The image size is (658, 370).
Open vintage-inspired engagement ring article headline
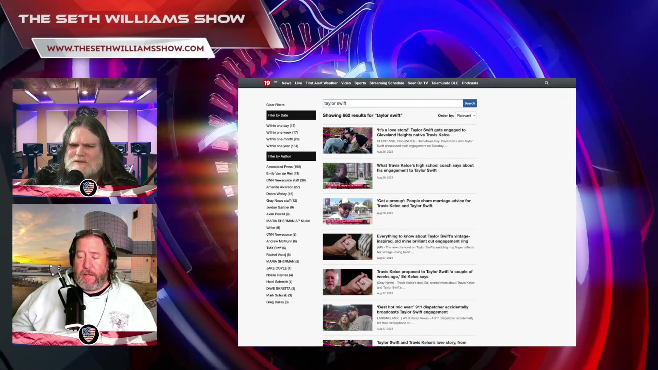pyautogui.click(x=423, y=239)
